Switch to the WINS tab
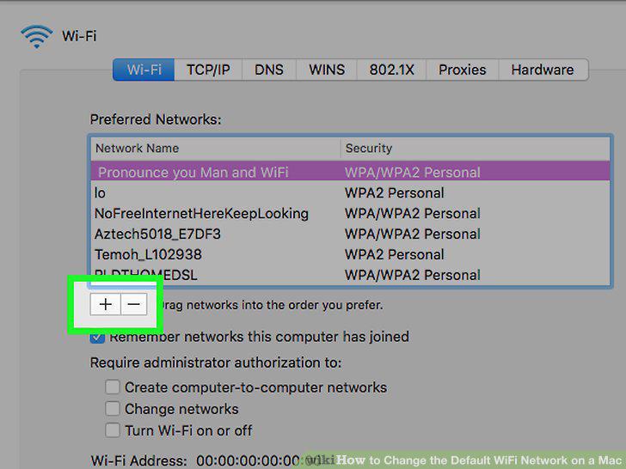The image size is (626, 469). point(327,70)
